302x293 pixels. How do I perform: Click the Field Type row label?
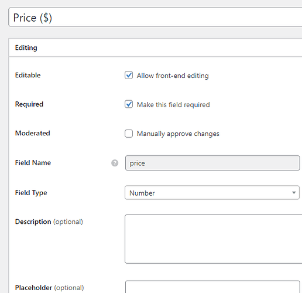[31, 193]
